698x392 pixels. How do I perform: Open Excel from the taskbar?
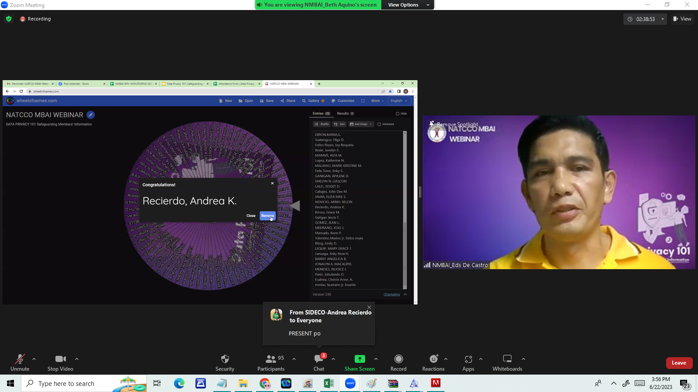(x=328, y=383)
